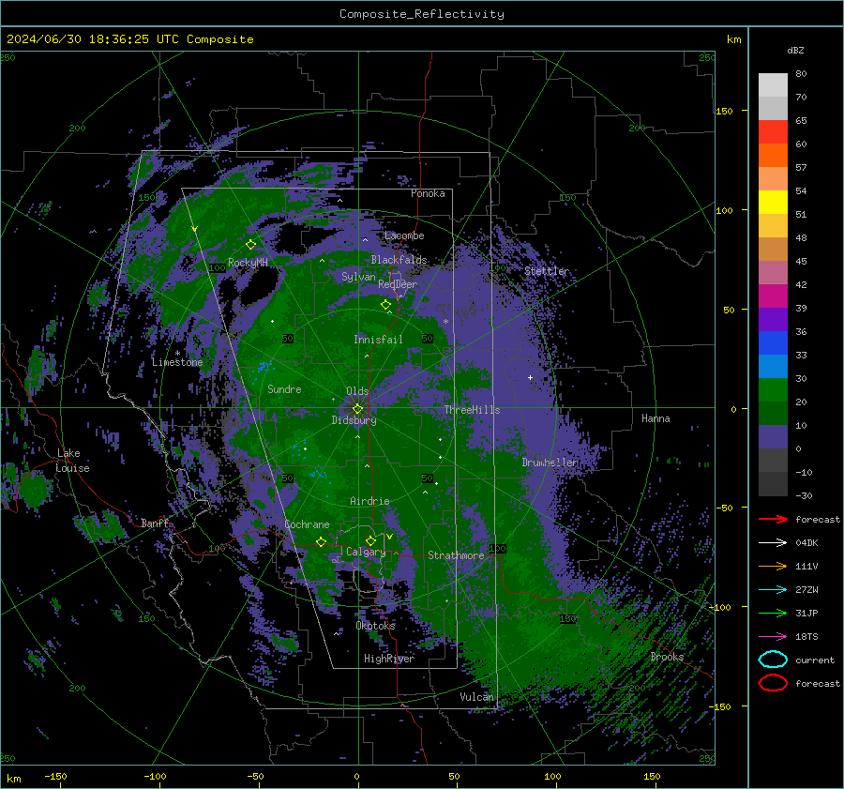Screen dimensions: 844x789
Task: Select the white 04DK arrow legend icon
Action: 773,543
